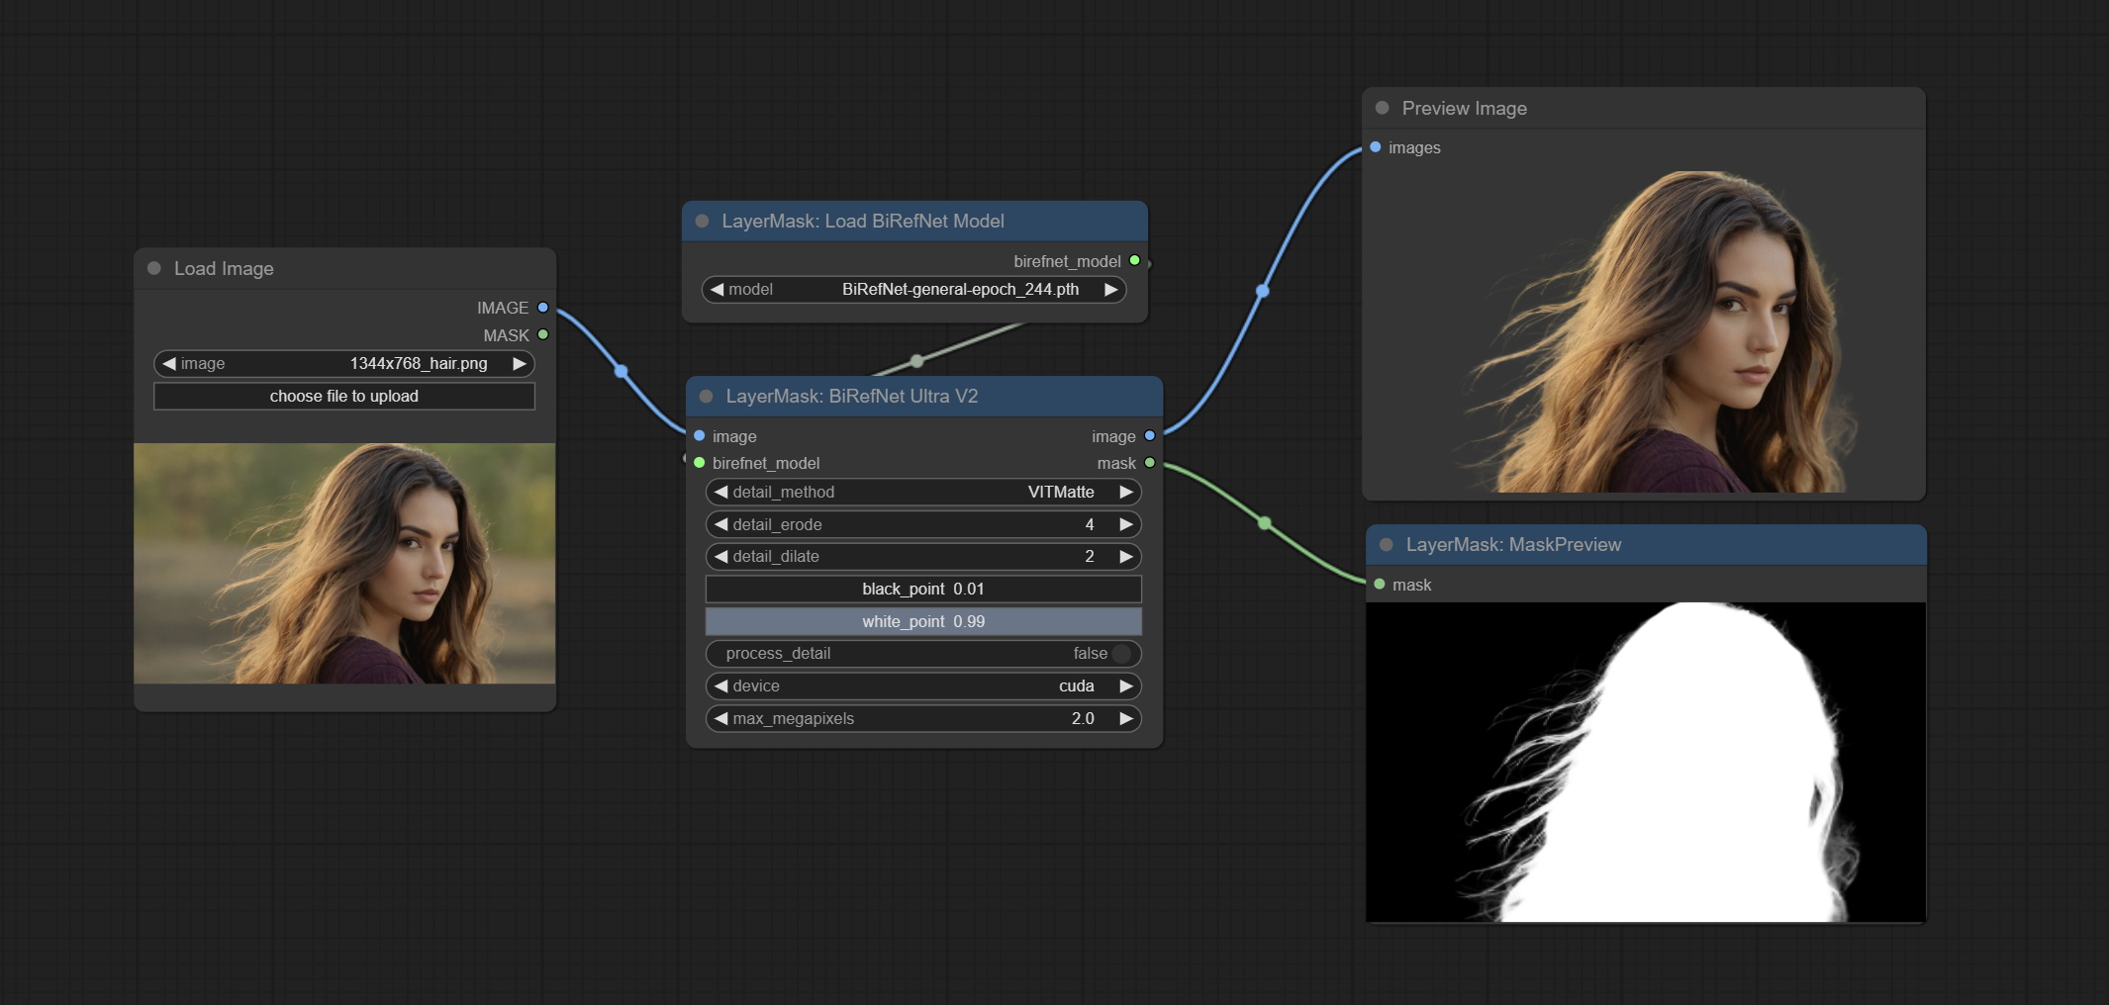Screen dimensions: 2109x1005
Task: Collapse the MaskPreview node with its title dot
Action: coord(1387,544)
